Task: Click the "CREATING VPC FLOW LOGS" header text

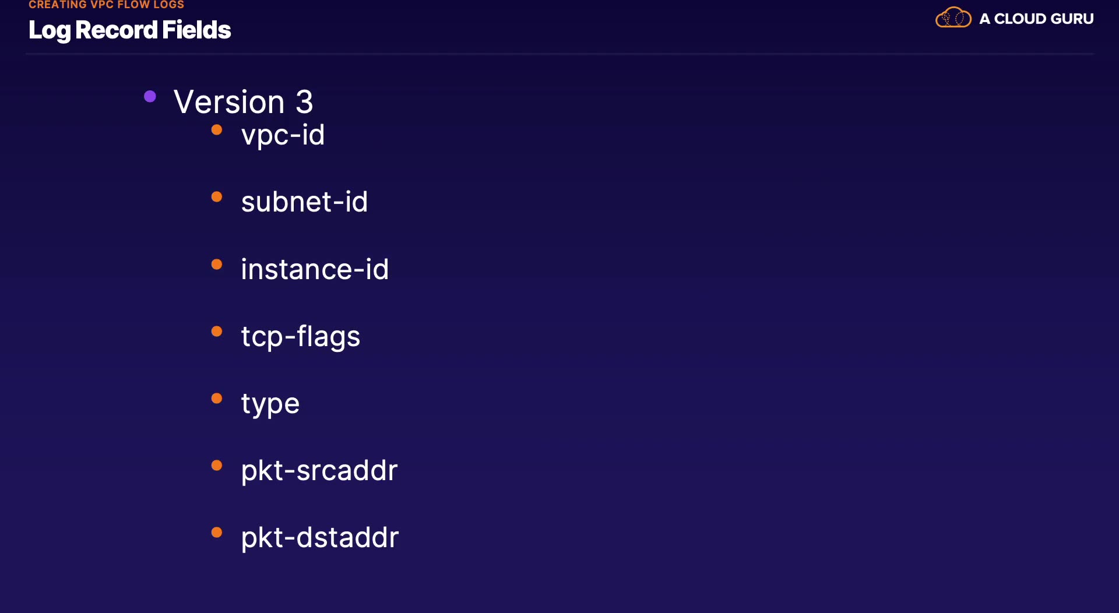Action: (106, 5)
